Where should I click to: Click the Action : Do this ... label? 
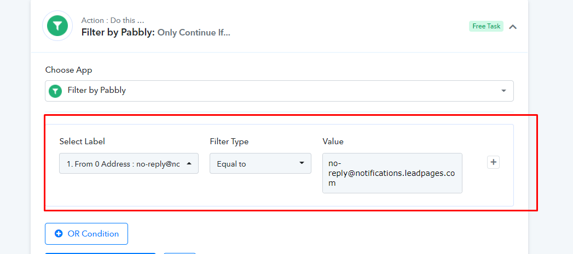point(113,20)
